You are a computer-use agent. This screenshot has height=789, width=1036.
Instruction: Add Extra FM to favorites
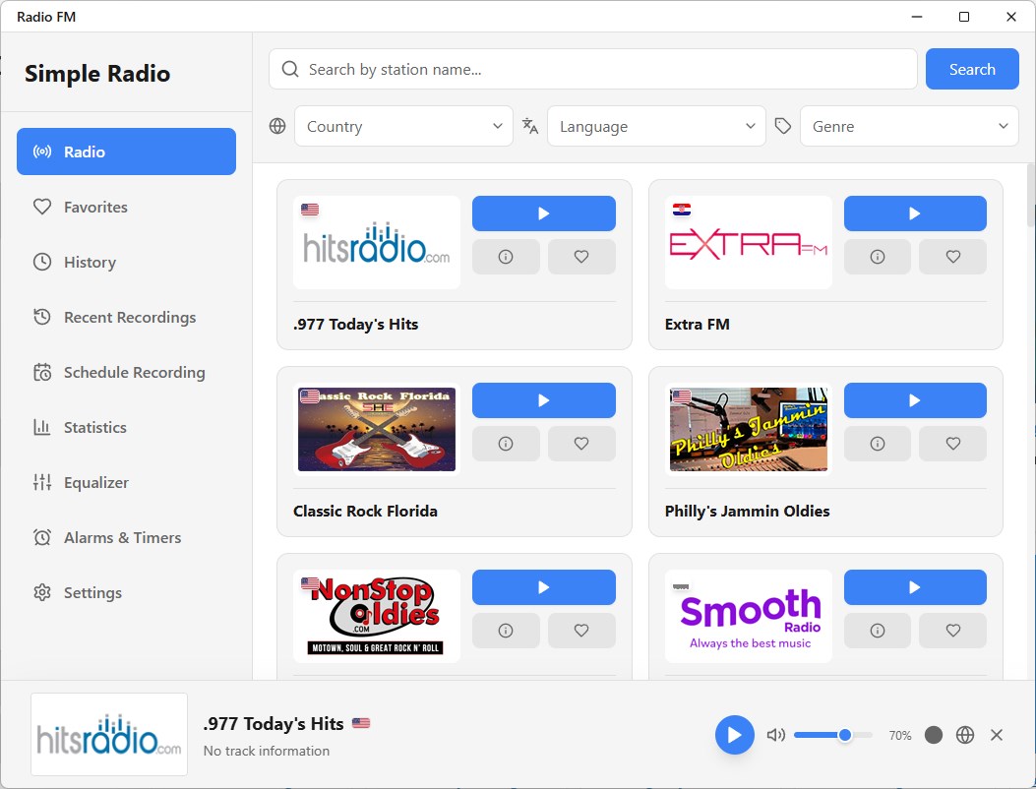(952, 257)
